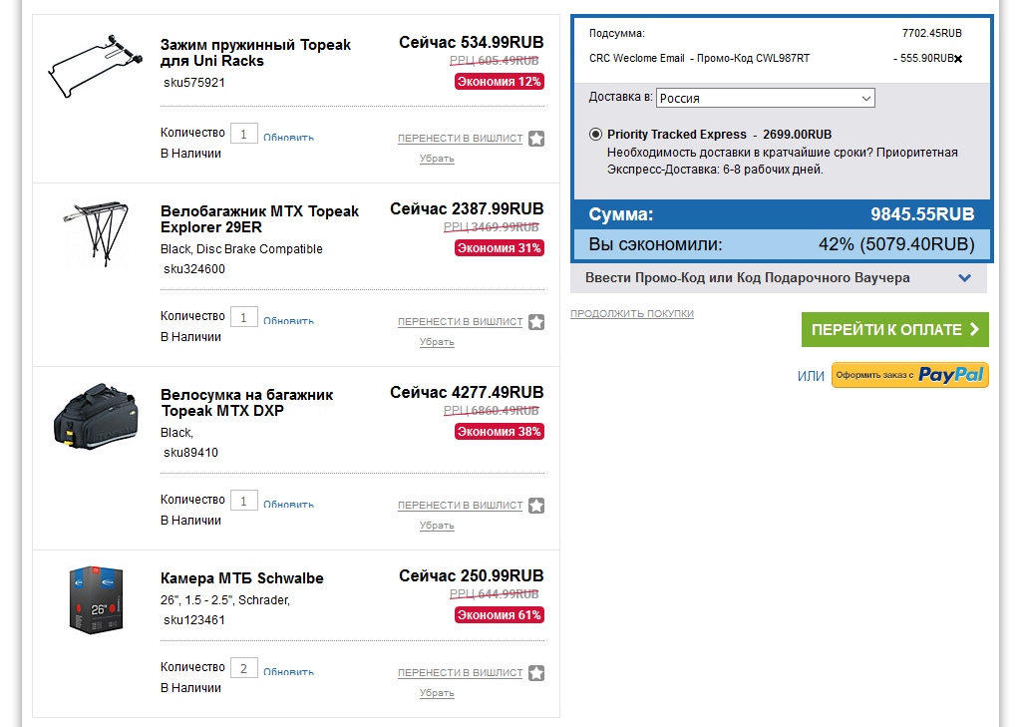Open the Topeak MTX DXP bag thumbnail
The width and height of the screenshot is (1023, 727).
pos(96,417)
